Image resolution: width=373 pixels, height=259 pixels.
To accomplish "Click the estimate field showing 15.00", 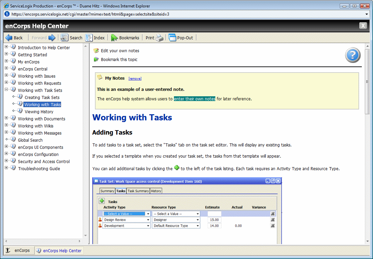I will (x=214, y=220).
